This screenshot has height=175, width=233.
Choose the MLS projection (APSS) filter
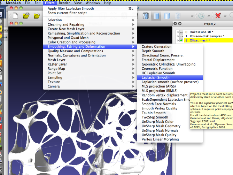pyautogui.click(x=170, y=86)
